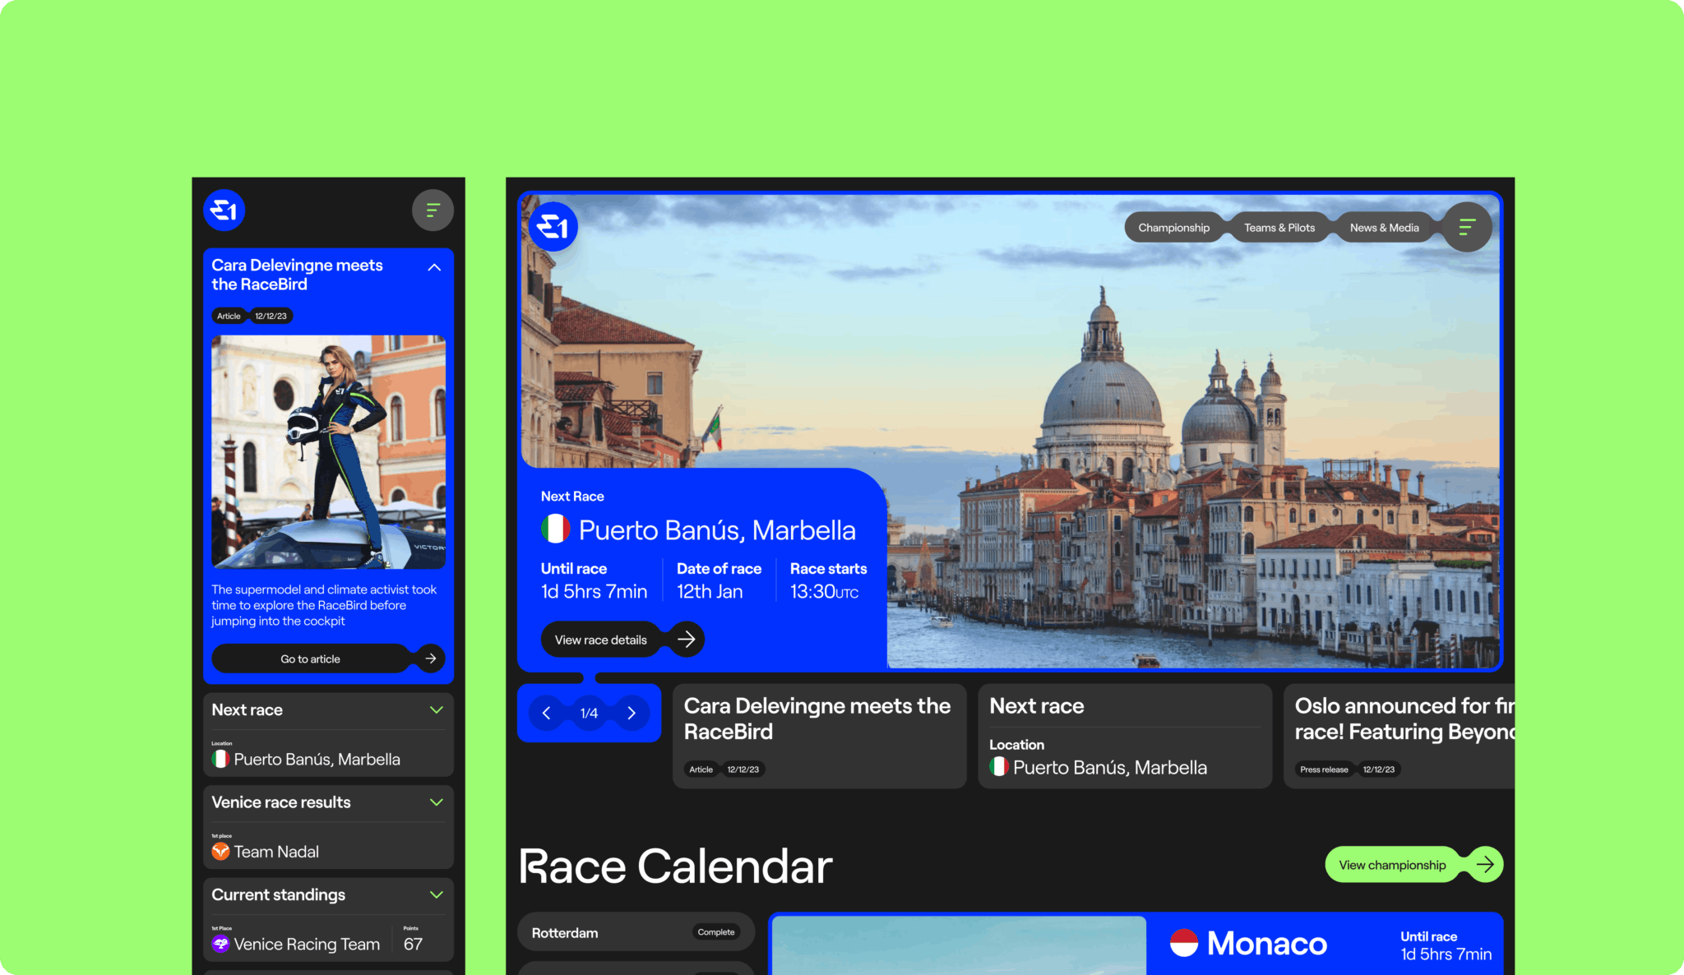Open the Championship nav item
This screenshot has height=975, width=1684.
coord(1173,228)
